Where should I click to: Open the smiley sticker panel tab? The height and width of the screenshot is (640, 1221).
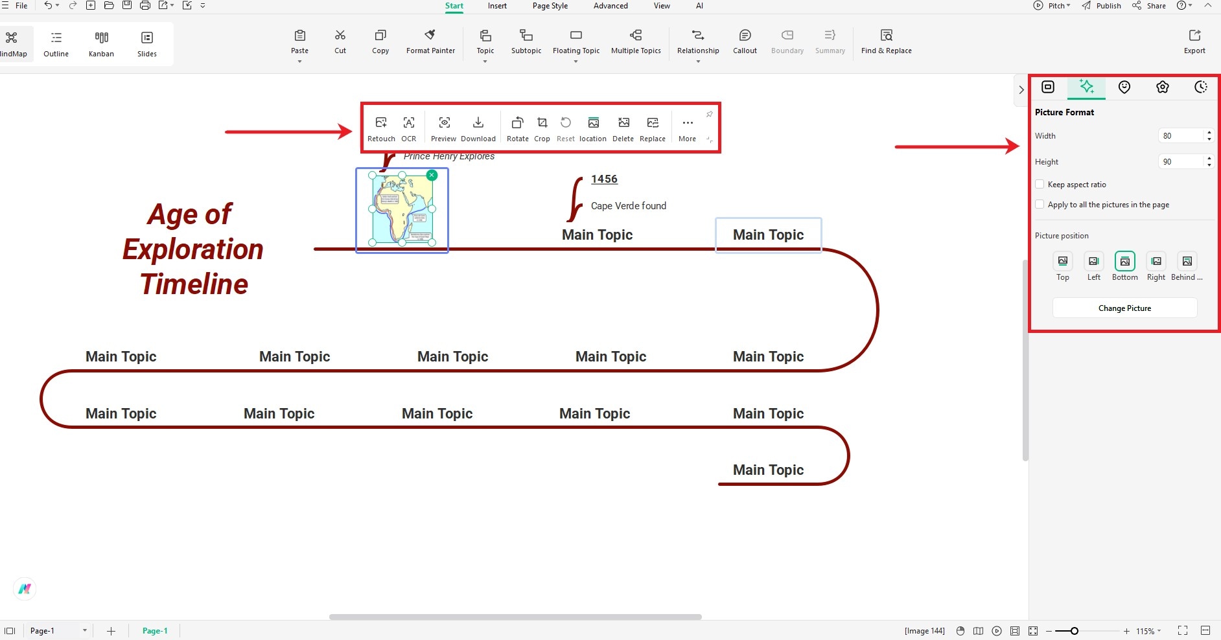point(1124,87)
